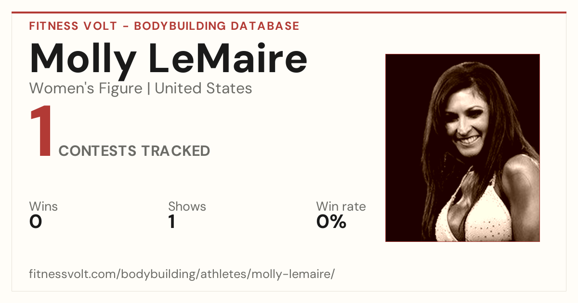
Task: Select the FITNESS VOLT brand text
Action: (73, 26)
